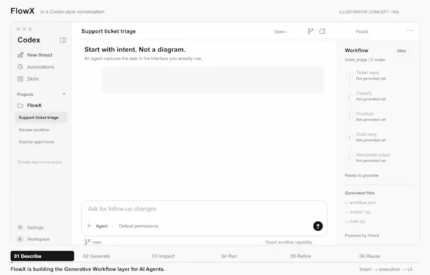Open workflow.json generated file
The image size is (430, 275).
click(362, 202)
